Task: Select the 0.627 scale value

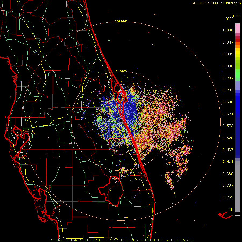Action: click(228, 114)
